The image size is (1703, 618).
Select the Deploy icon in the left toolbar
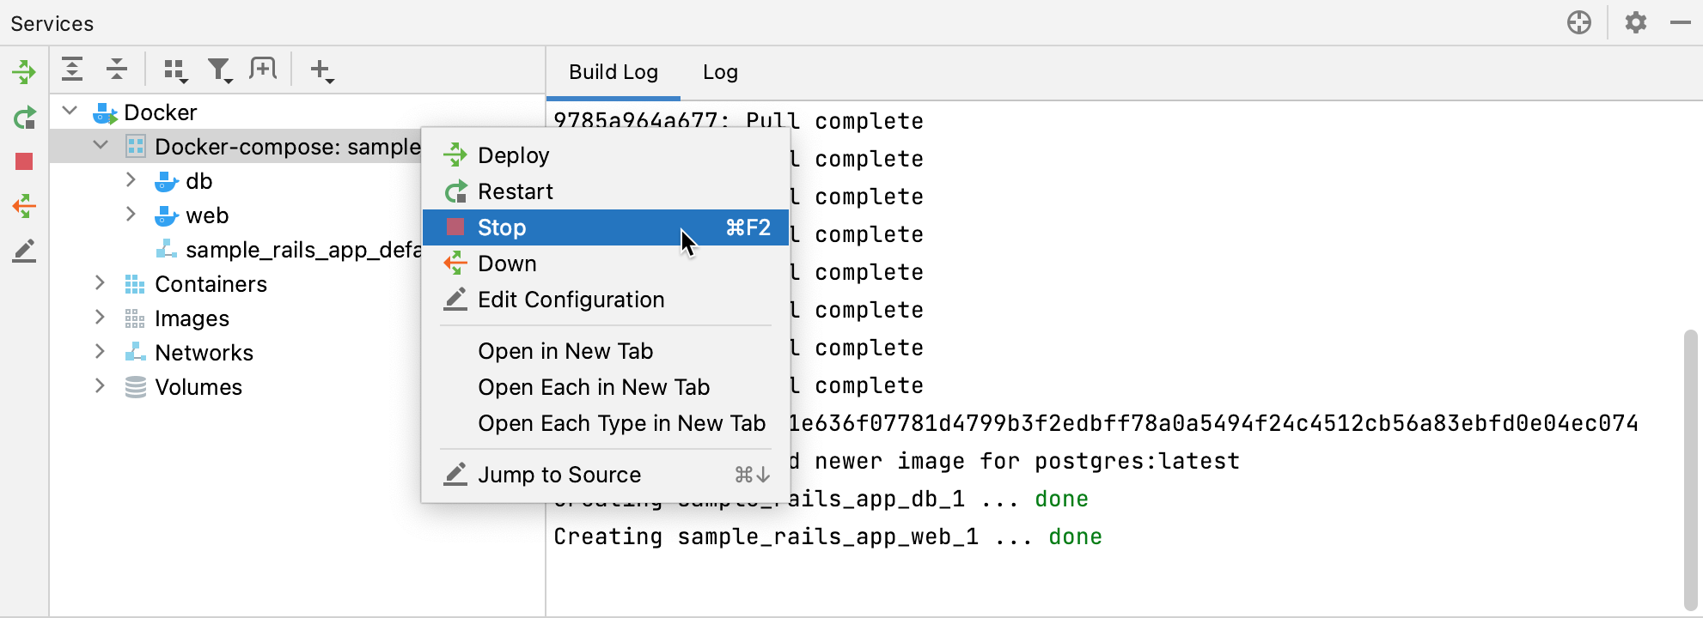[x=24, y=72]
